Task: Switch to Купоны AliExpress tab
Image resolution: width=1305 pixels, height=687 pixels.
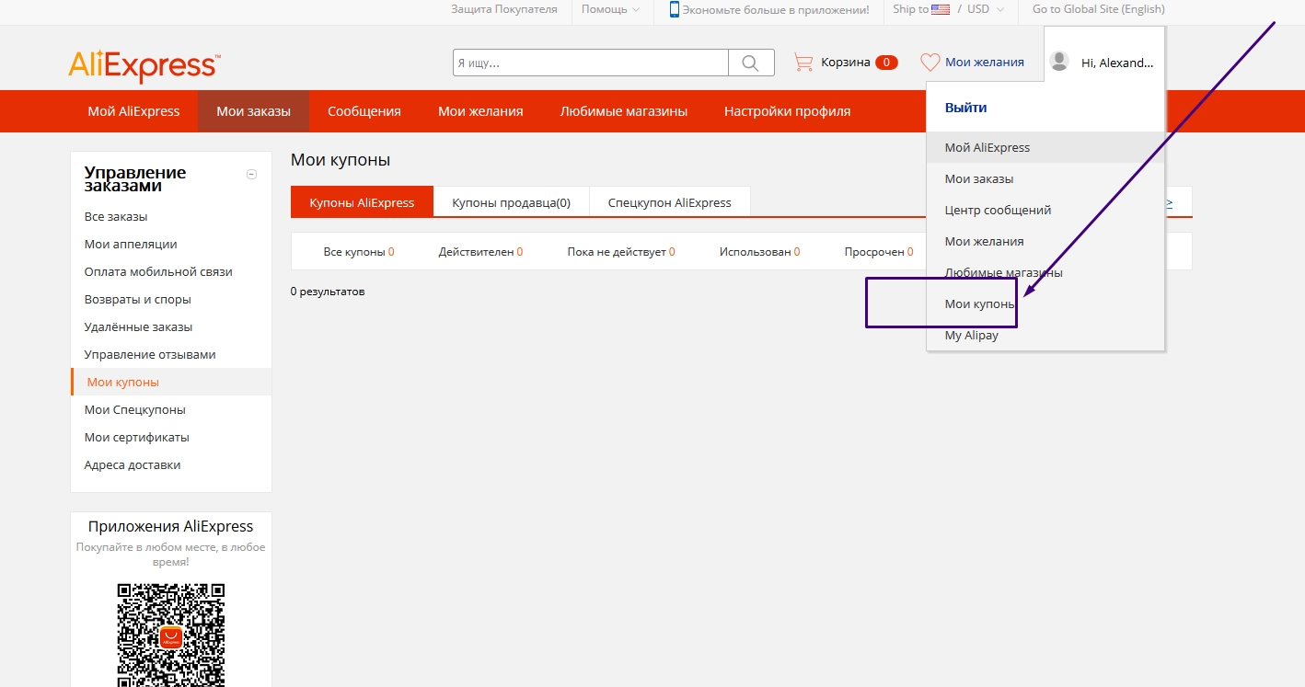Action: (362, 202)
